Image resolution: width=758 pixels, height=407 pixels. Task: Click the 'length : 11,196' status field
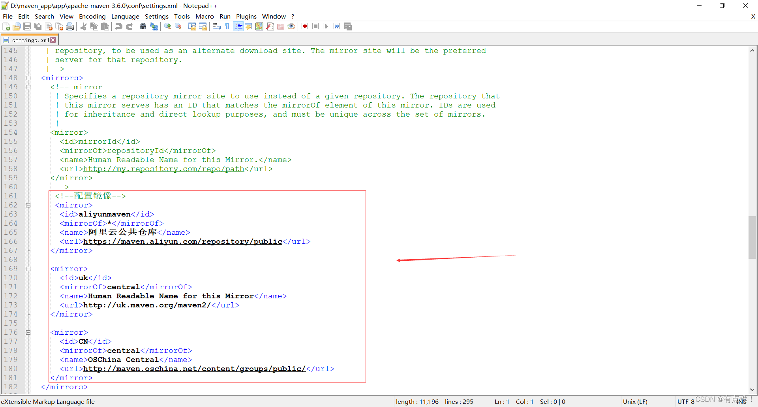point(417,401)
